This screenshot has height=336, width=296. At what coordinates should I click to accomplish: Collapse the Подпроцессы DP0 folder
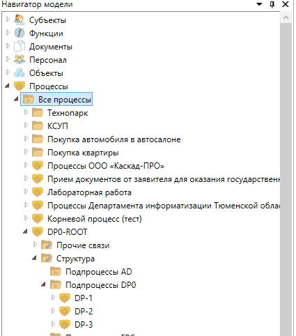[43, 284]
